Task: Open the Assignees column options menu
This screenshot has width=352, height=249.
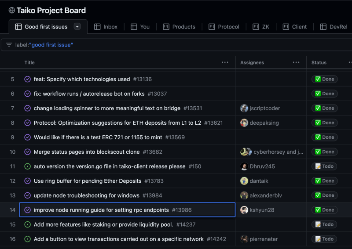Action: pyautogui.click(x=296, y=62)
